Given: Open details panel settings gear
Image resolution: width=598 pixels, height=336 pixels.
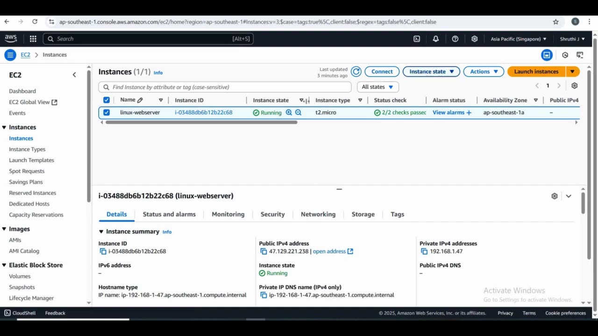Looking at the screenshot, I should coord(555,196).
